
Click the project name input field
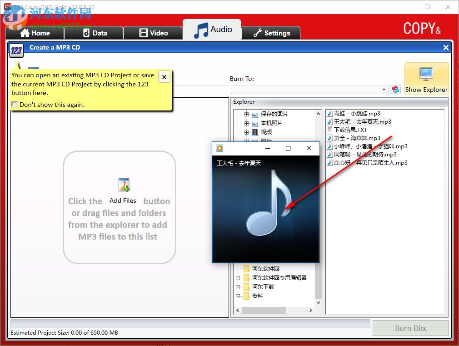point(200,90)
